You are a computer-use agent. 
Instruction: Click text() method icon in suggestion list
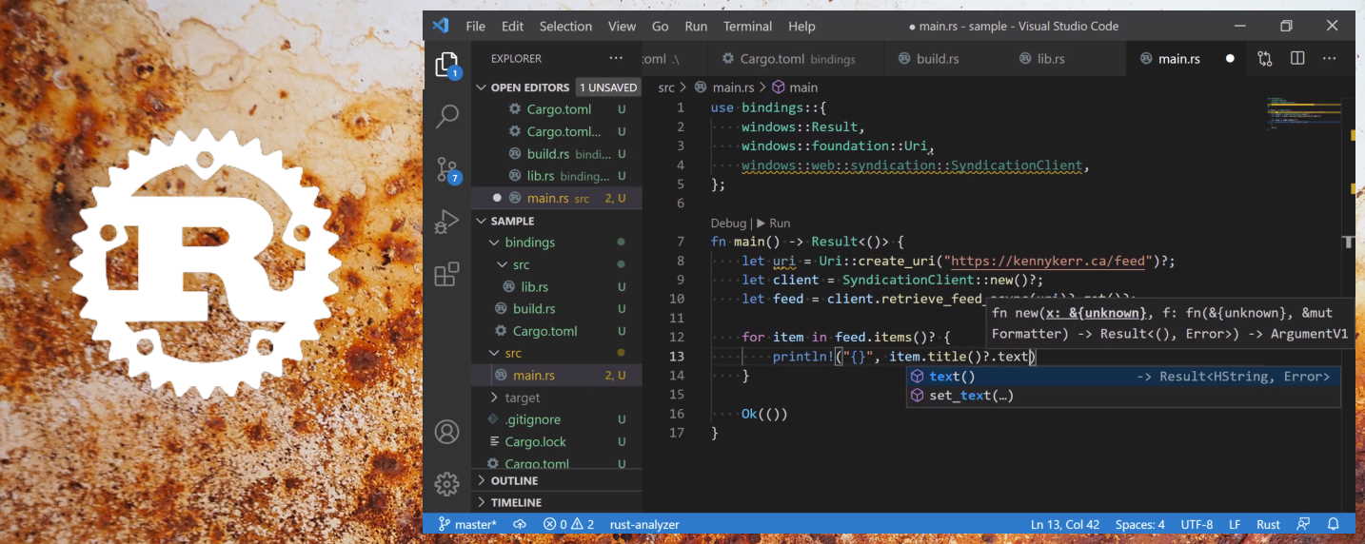pos(918,377)
